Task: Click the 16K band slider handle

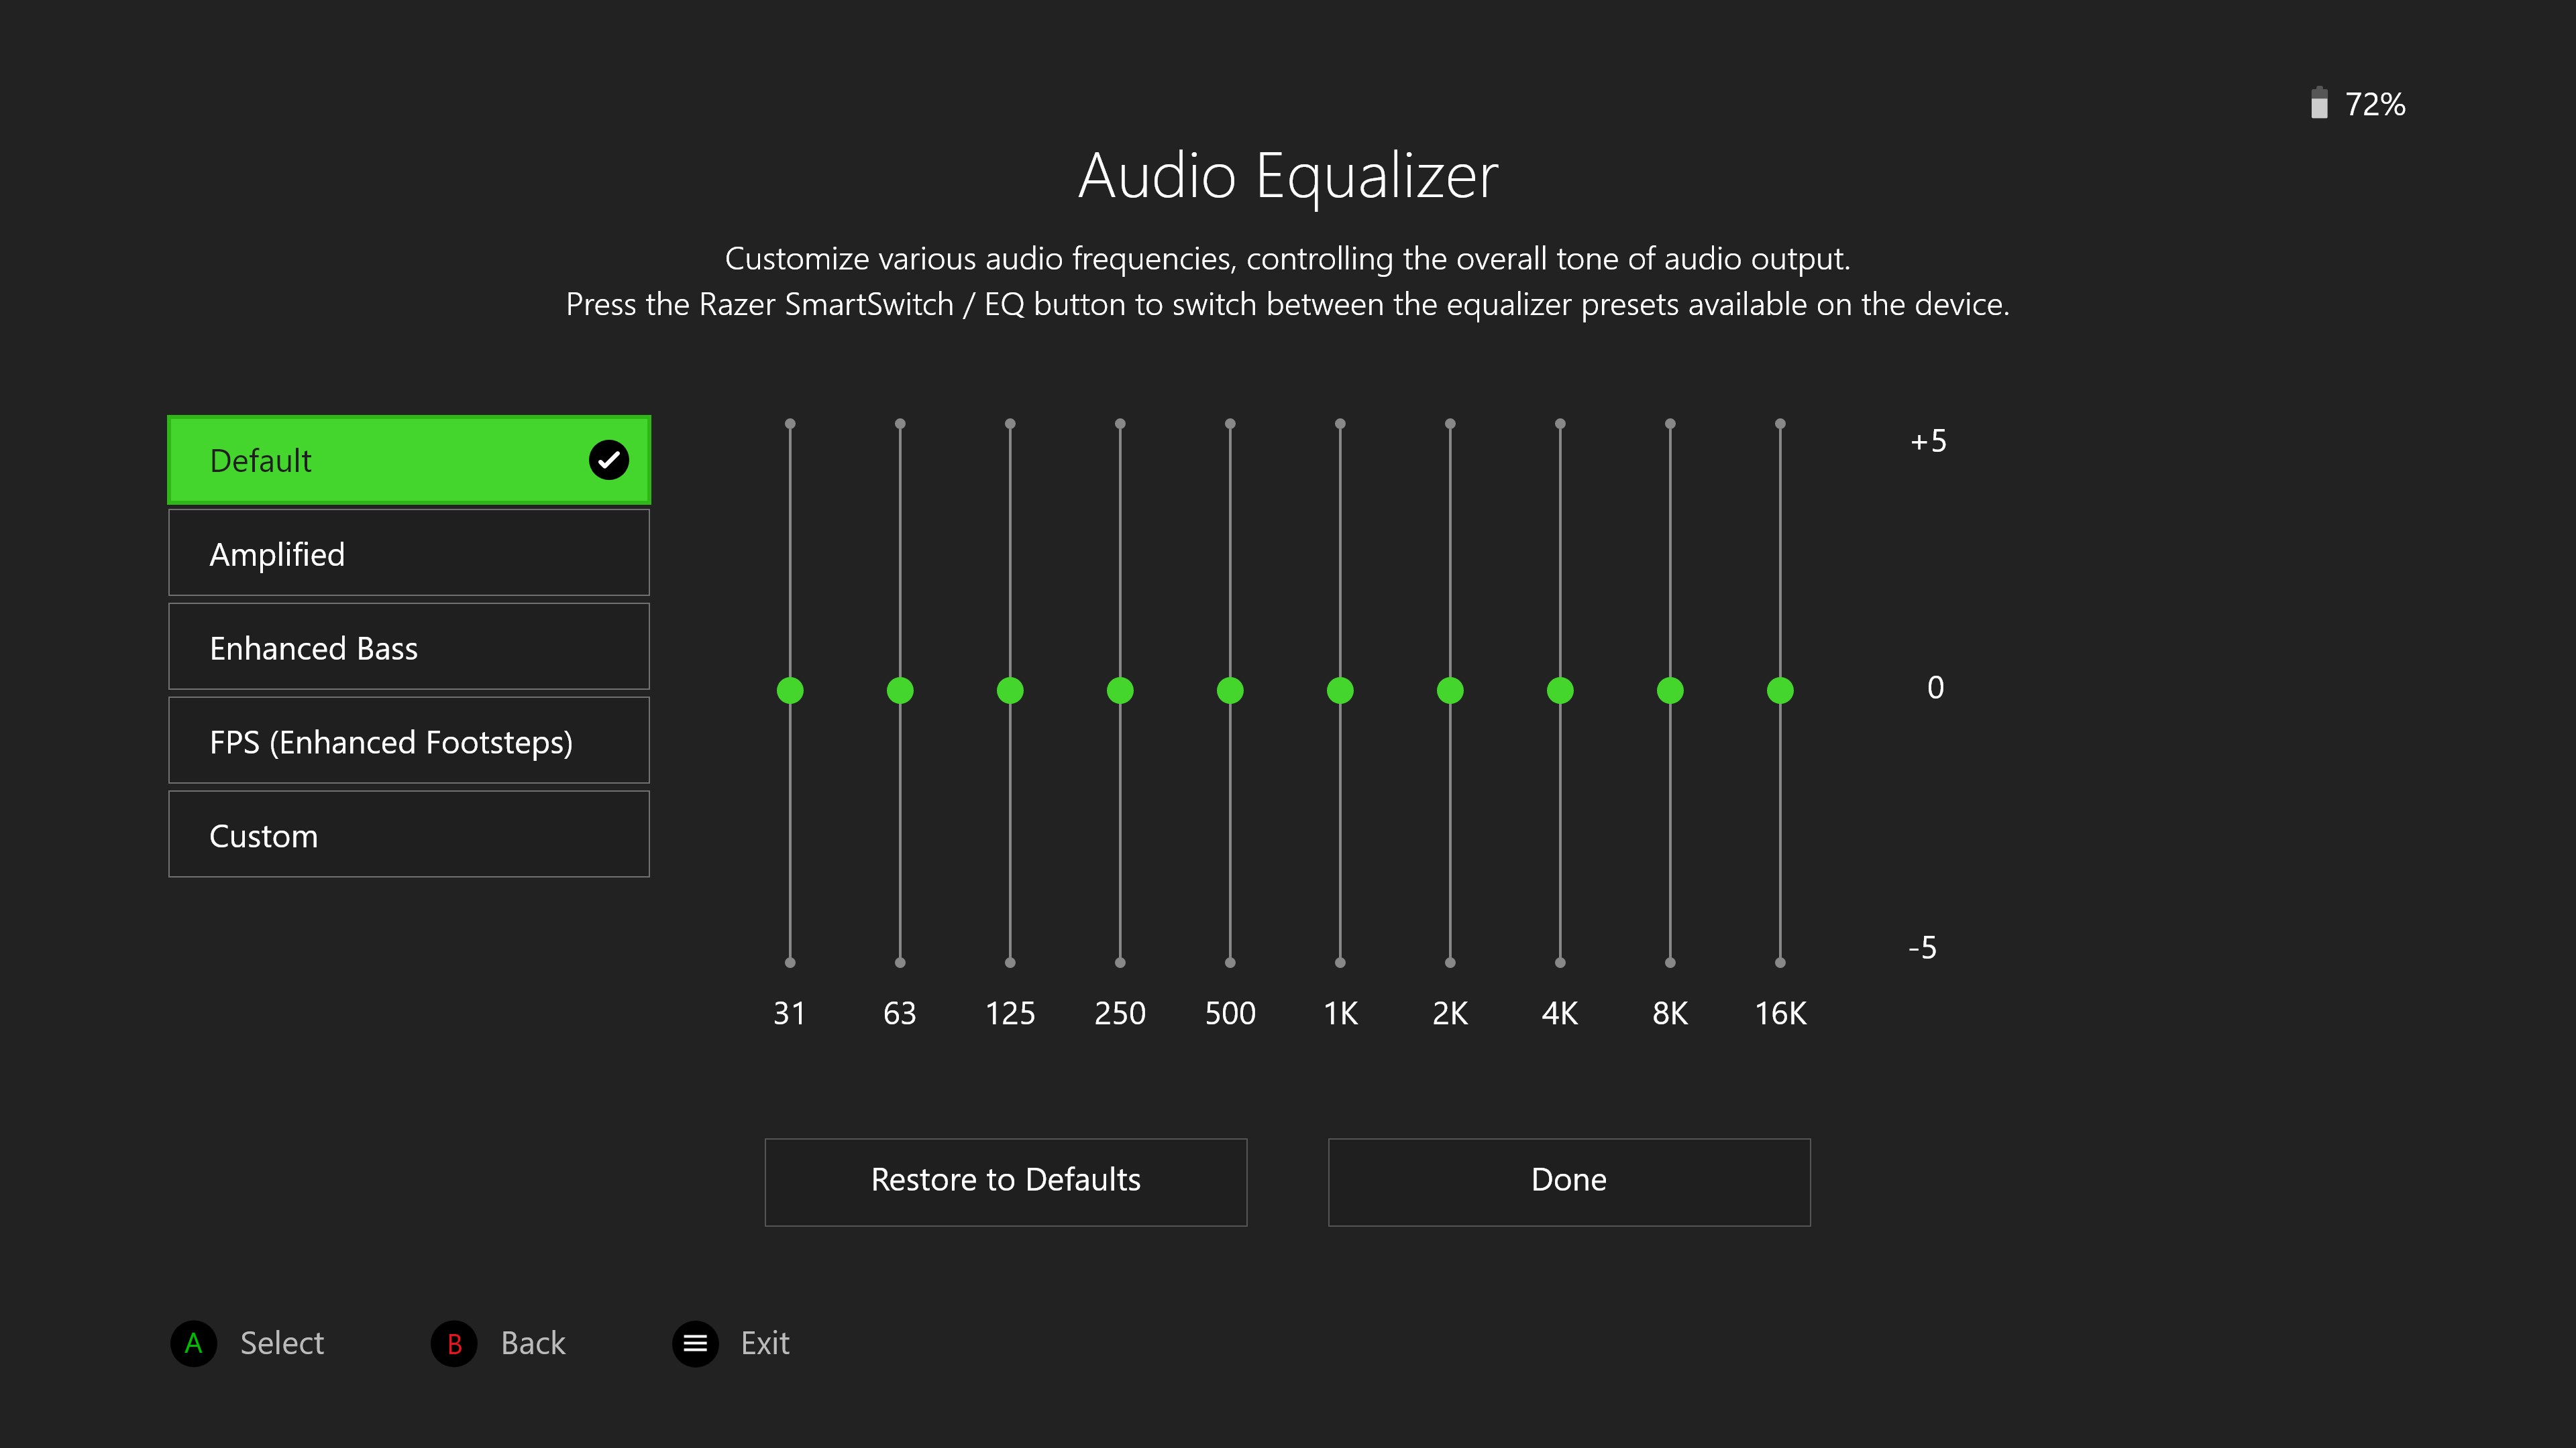Action: [x=1780, y=690]
